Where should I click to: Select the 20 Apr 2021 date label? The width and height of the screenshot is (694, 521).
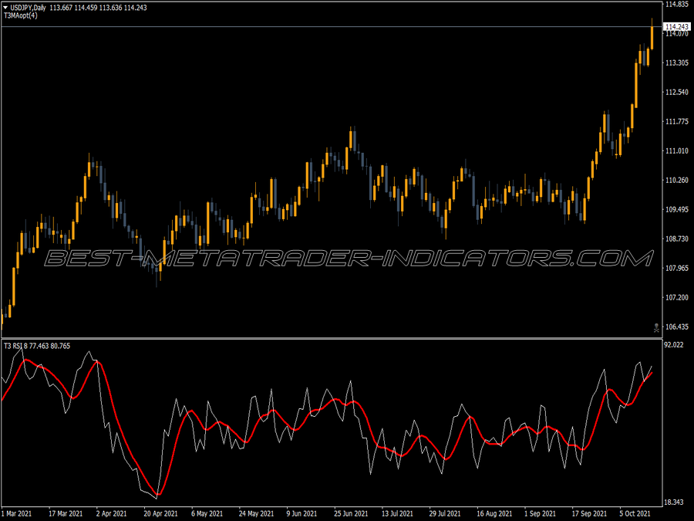click(160, 514)
